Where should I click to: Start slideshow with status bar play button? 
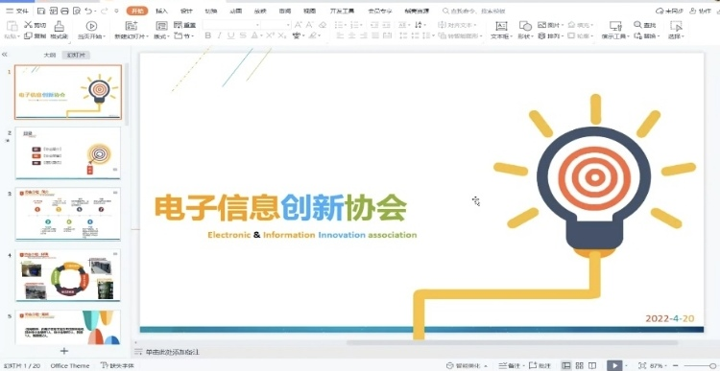(x=614, y=365)
